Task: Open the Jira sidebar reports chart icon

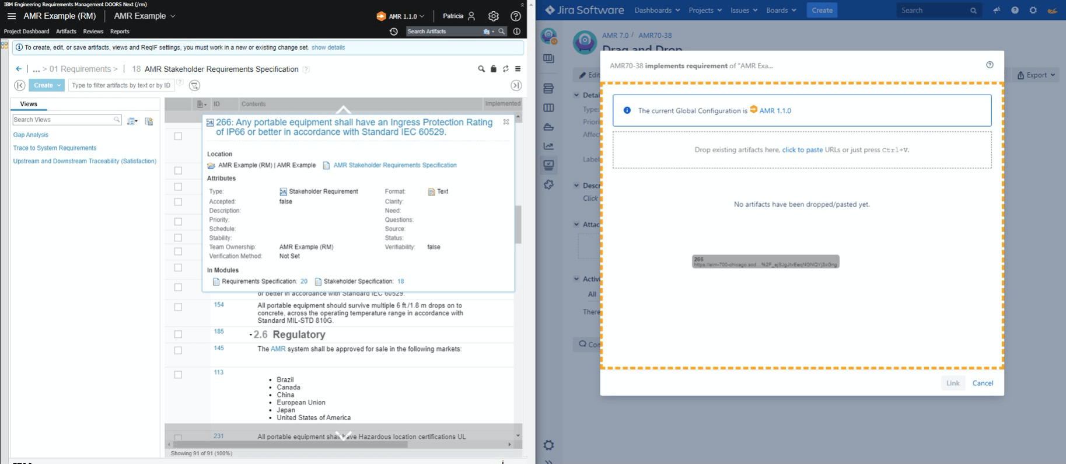Action: coord(548,146)
